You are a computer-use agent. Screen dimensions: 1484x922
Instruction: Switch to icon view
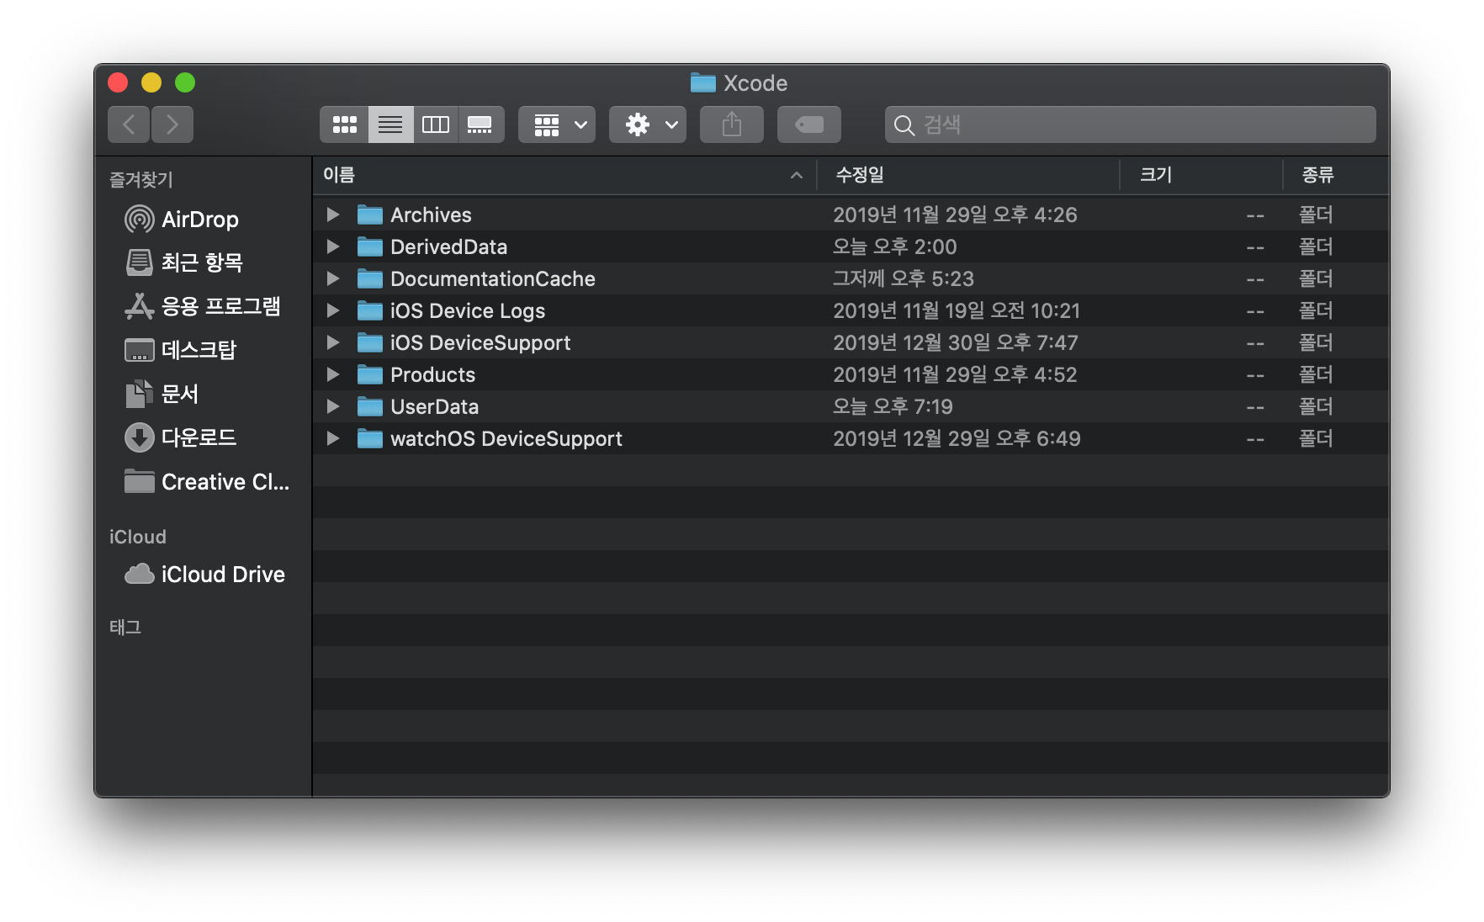tap(344, 125)
